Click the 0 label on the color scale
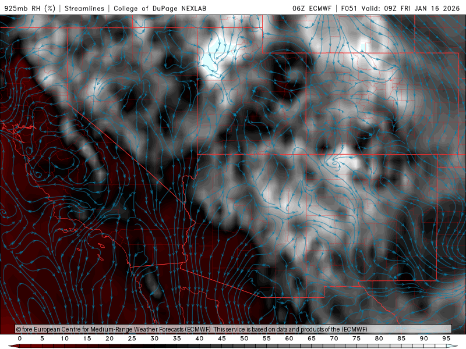This screenshot has width=466, height=349. 20,339
